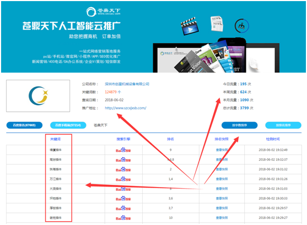Open 查看快照 link in the 19:31:03 row
The height and width of the screenshot is (225, 307).
222,189
